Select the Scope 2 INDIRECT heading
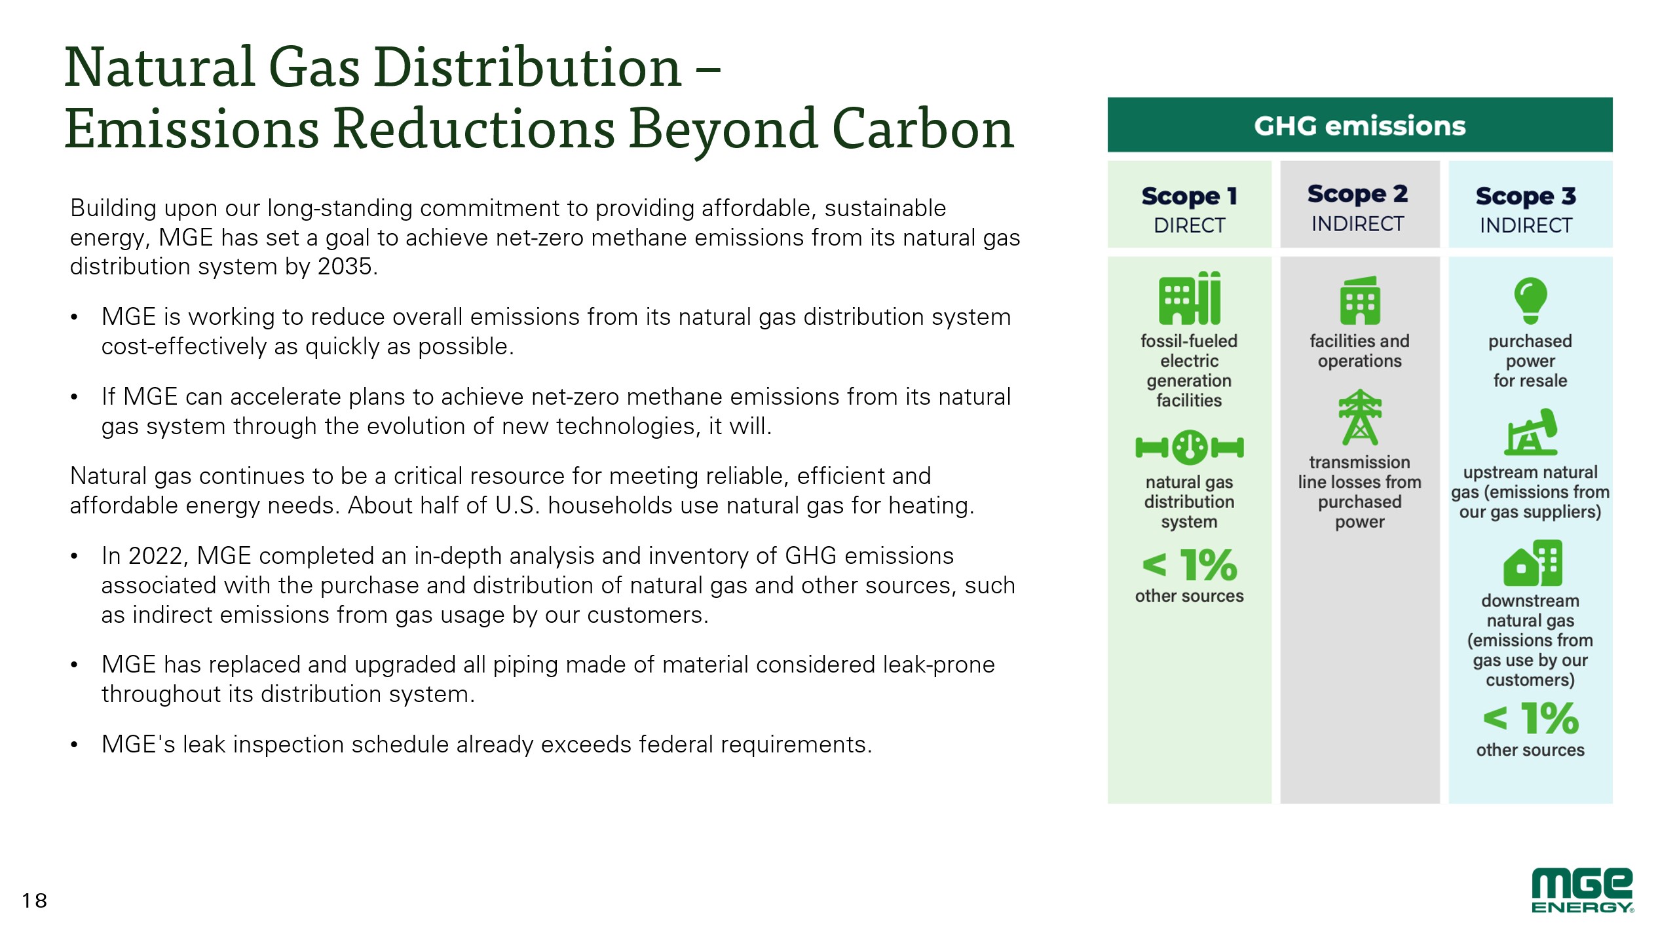The height and width of the screenshot is (943, 1677). tap(1358, 207)
